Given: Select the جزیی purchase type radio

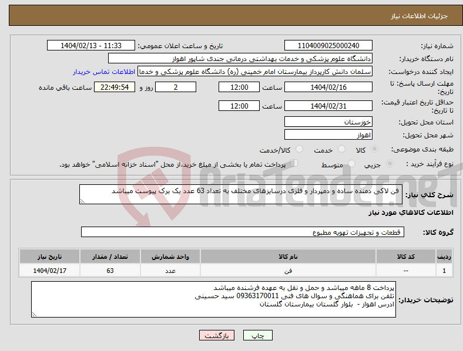Looking at the screenshot, I should click(390, 163).
